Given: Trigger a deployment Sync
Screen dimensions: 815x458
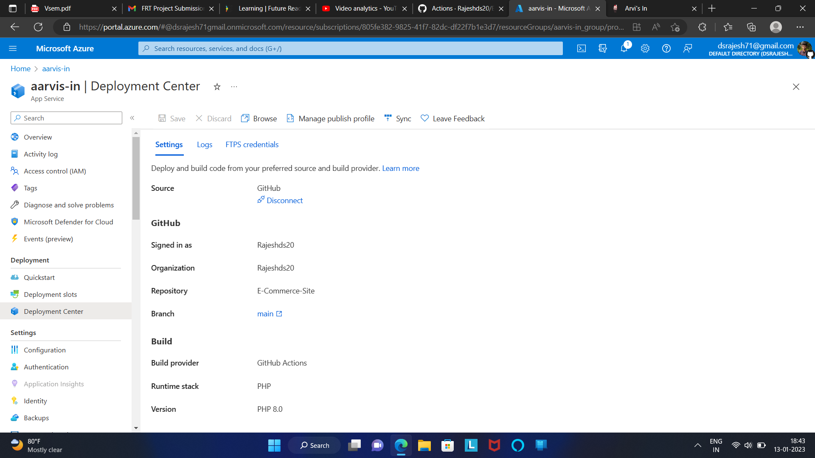Looking at the screenshot, I should coord(397,118).
